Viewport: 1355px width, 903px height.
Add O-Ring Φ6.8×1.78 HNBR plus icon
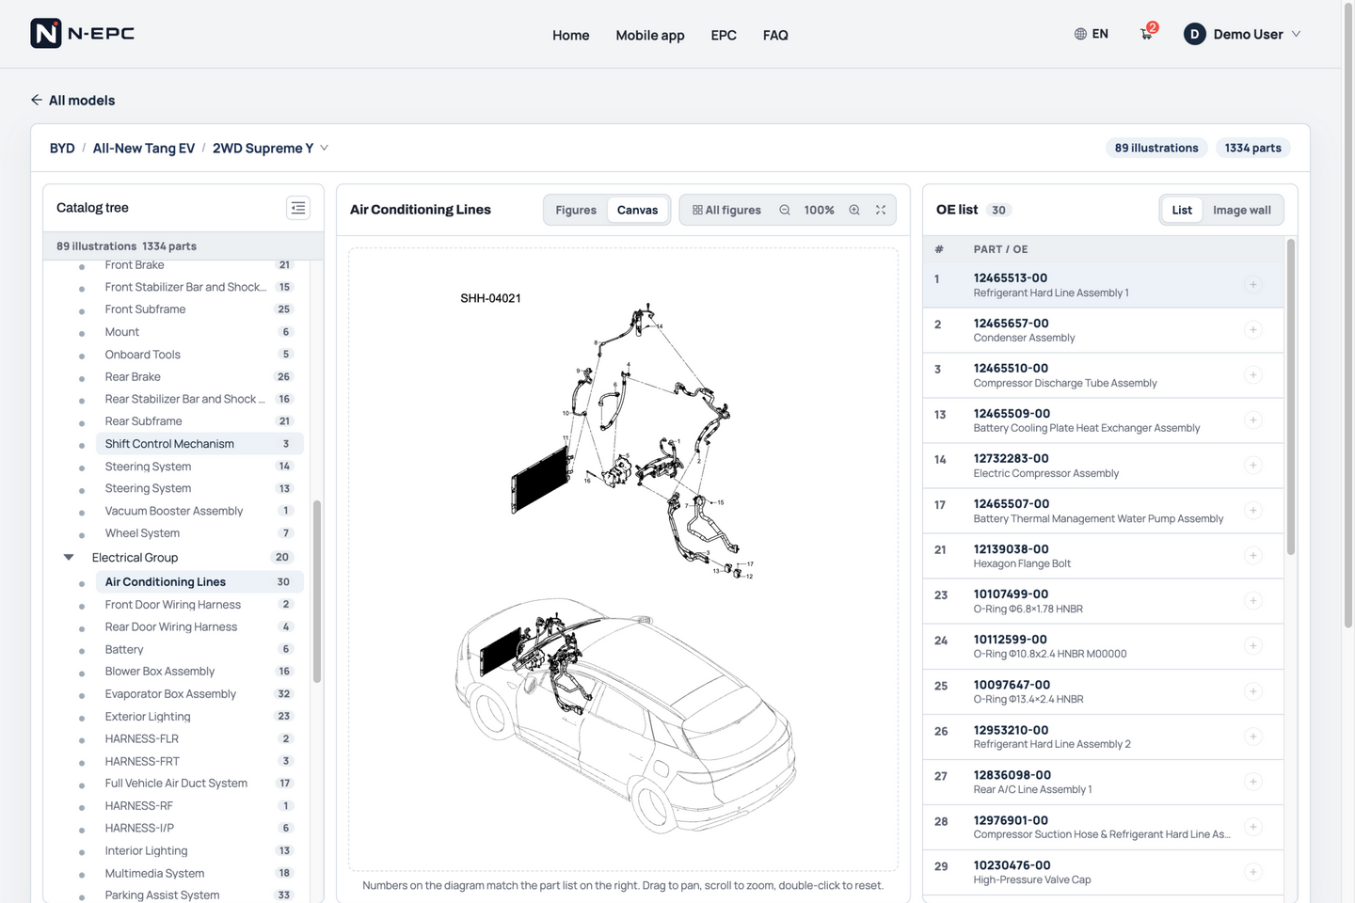point(1253,600)
